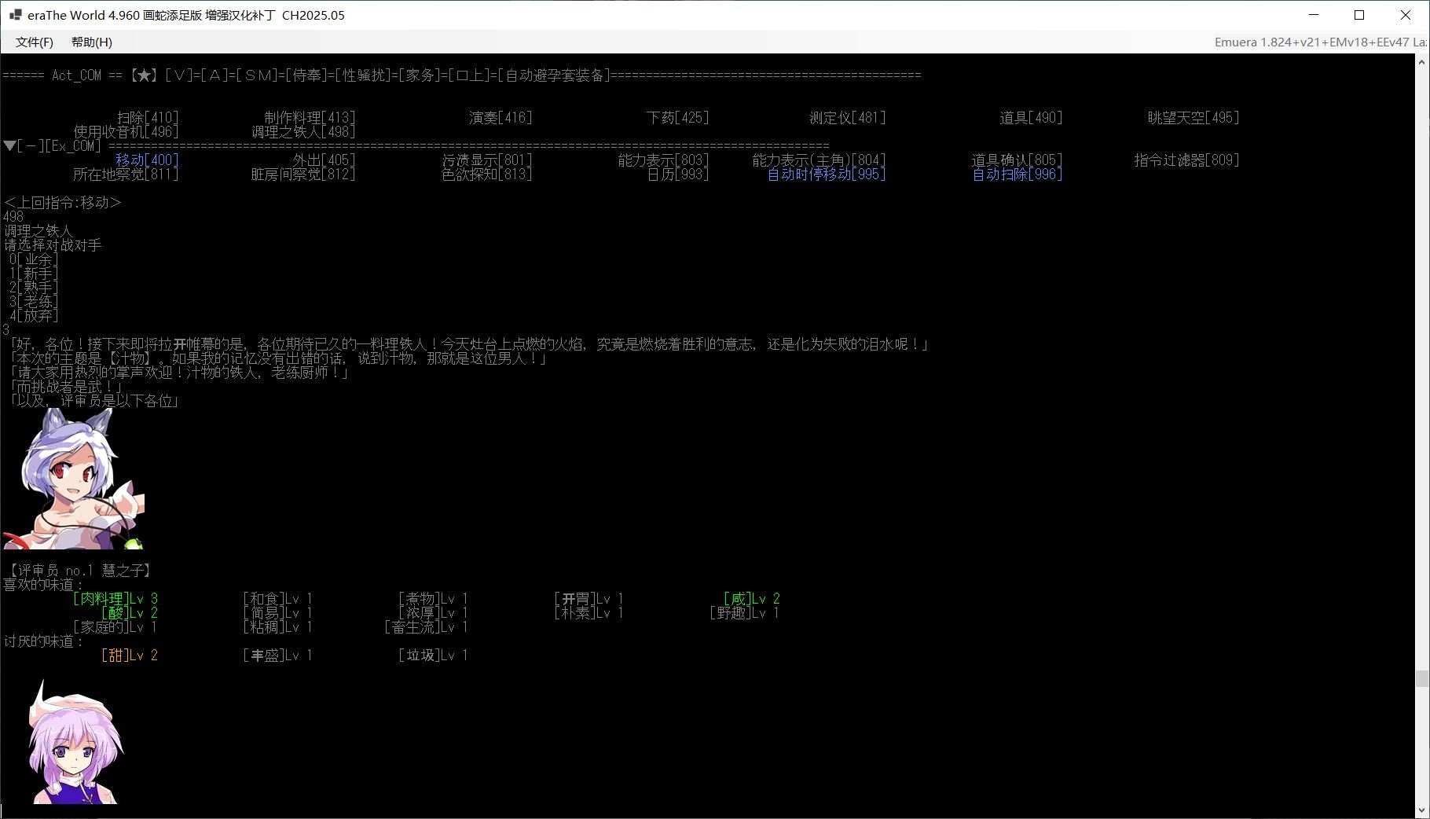Select the 外出[405] command
This screenshot has height=819, width=1430.
(x=324, y=160)
